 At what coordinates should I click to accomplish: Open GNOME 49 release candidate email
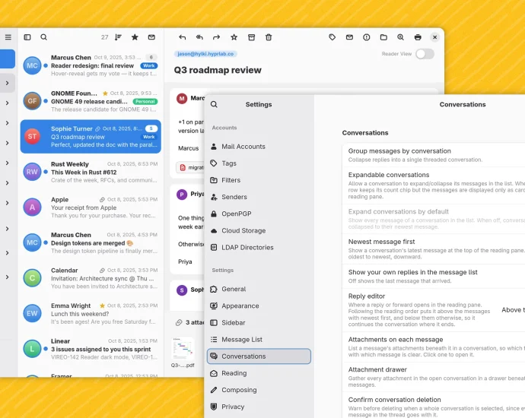tap(91, 101)
